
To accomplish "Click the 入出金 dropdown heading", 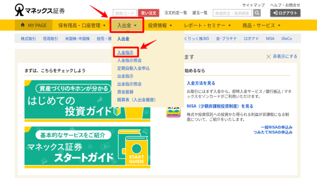I will [123, 39].
